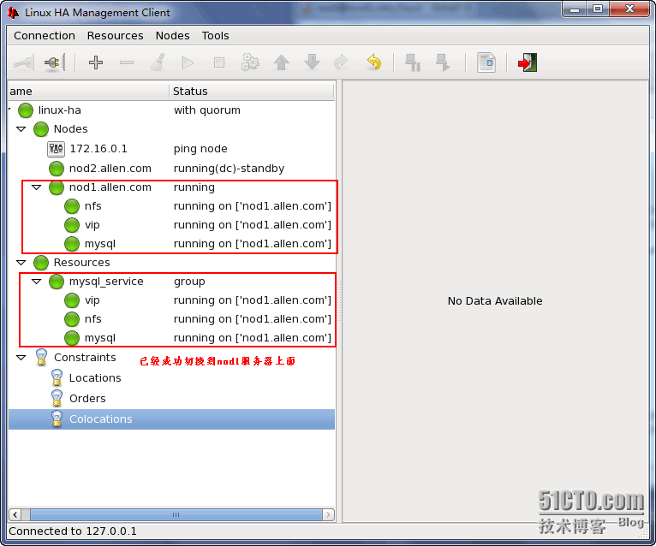Select the linux-ha cluster row
This screenshot has width=656, height=546.
(171, 110)
